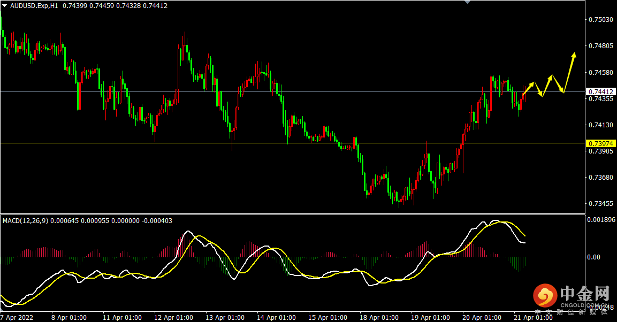Click the MACD 0.001896 scale value
Image resolution: width=617 pixels, height=322 pixels.
(x=600, y=219)
